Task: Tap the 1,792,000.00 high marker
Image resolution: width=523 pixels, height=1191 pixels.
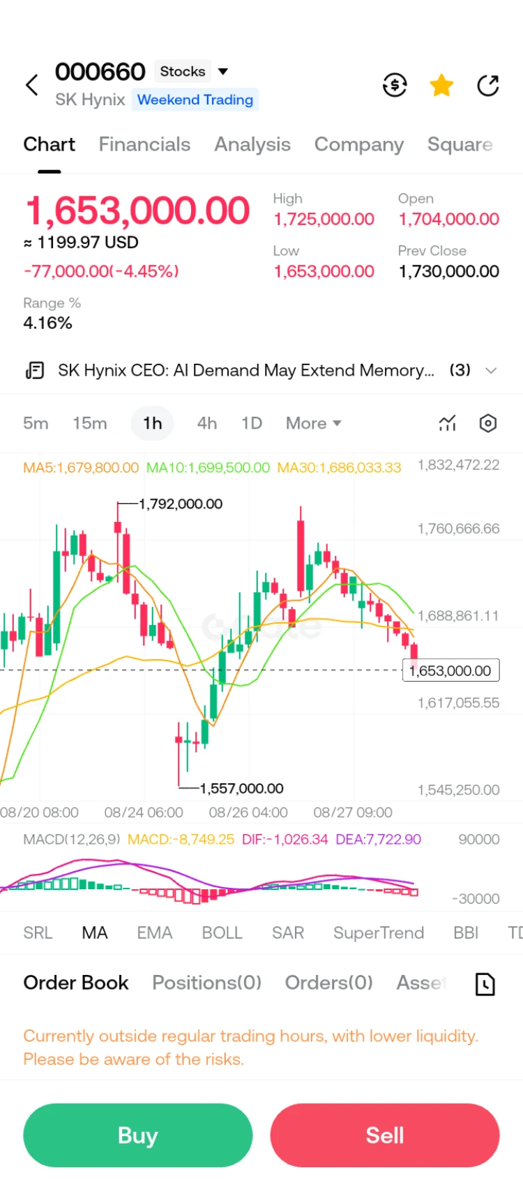Action: tap(181, 504)
